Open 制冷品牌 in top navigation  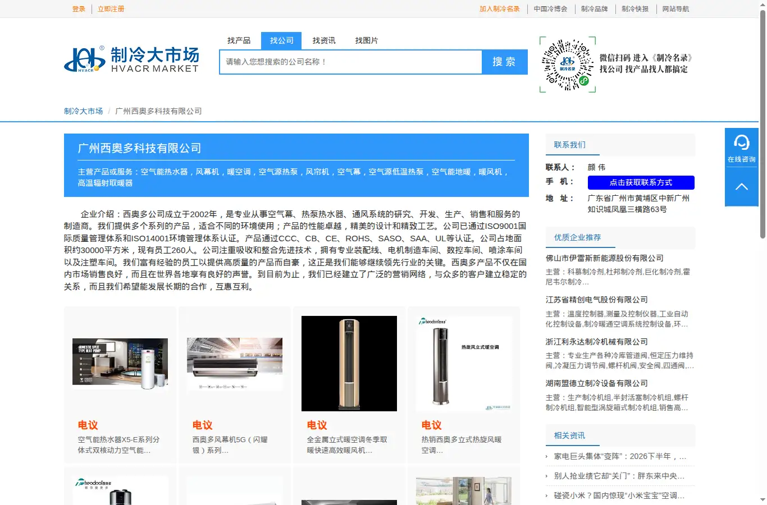[x=595, y=9]
